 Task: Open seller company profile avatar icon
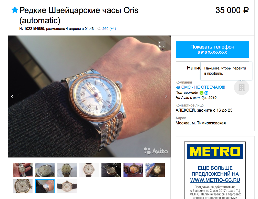point(241,87)
